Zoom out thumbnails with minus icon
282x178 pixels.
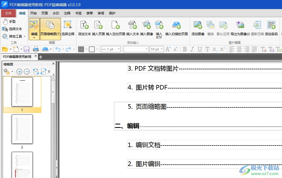[x=27, y=72]
